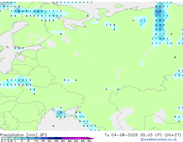Click the 40–45 mm magenta legend swatch
Image resolution: width=183 pixels, height=142 pixels.
pyautogui.click(x=78, y=138)
